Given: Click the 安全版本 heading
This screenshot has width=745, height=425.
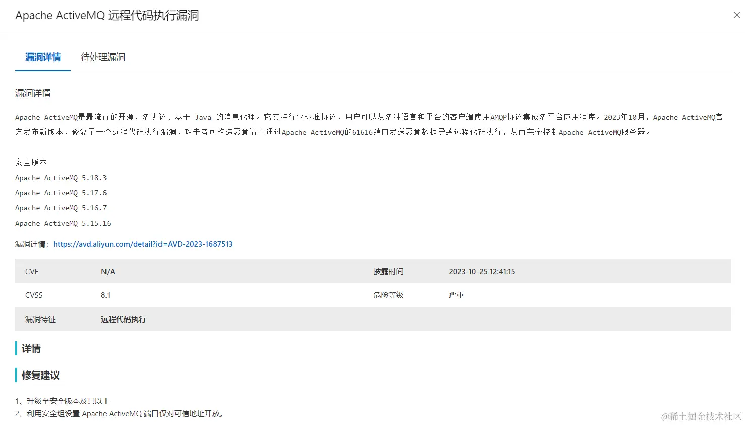Looking at the screenshot, I should 31,162.
